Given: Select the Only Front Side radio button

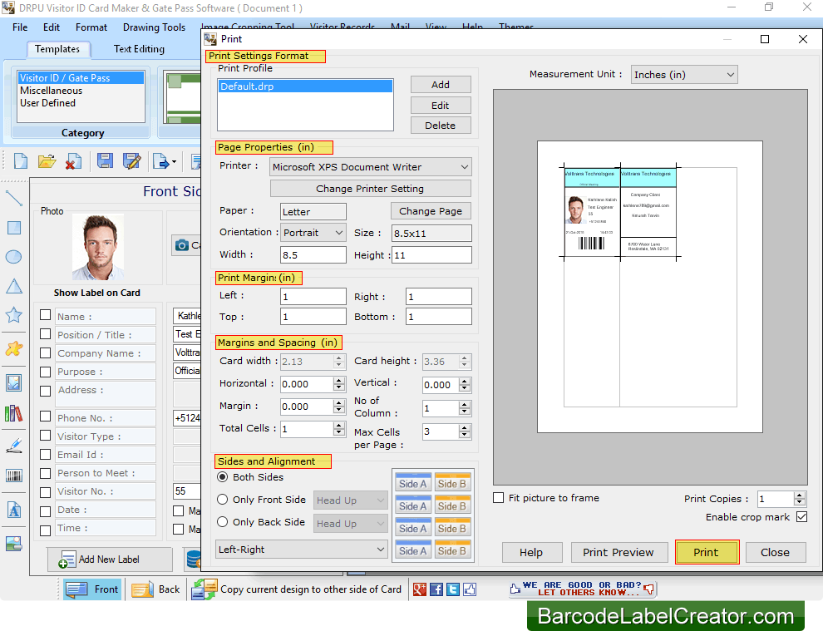Looking at the screenshot, I should click(221, 500).
